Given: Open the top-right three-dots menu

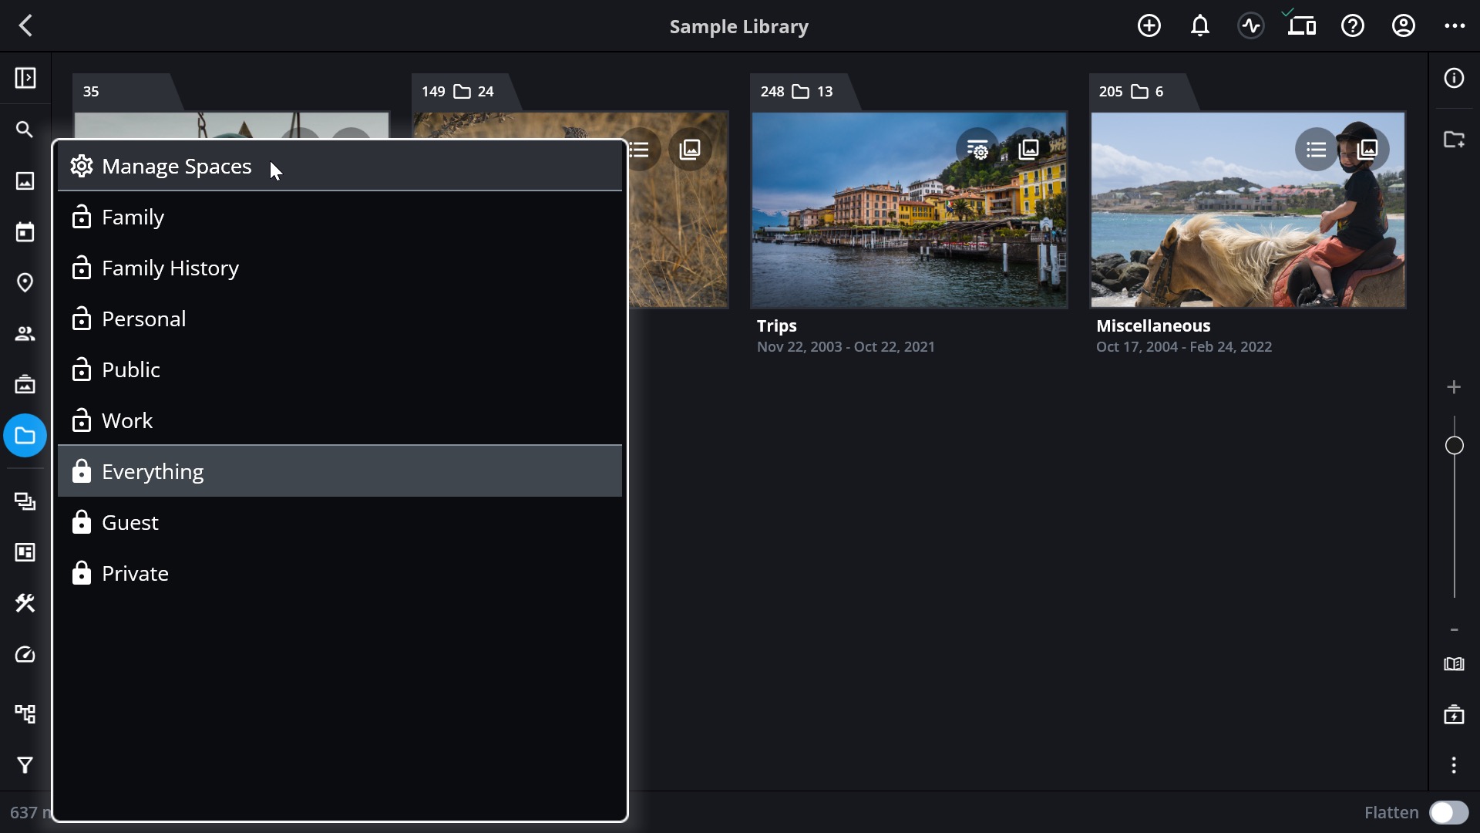Looking at the screenshot, I should tap(1455, 26).
